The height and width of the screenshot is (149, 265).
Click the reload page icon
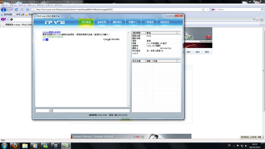(x=16, y=10)
